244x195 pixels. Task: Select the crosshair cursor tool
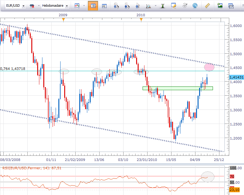coord(137,6)
